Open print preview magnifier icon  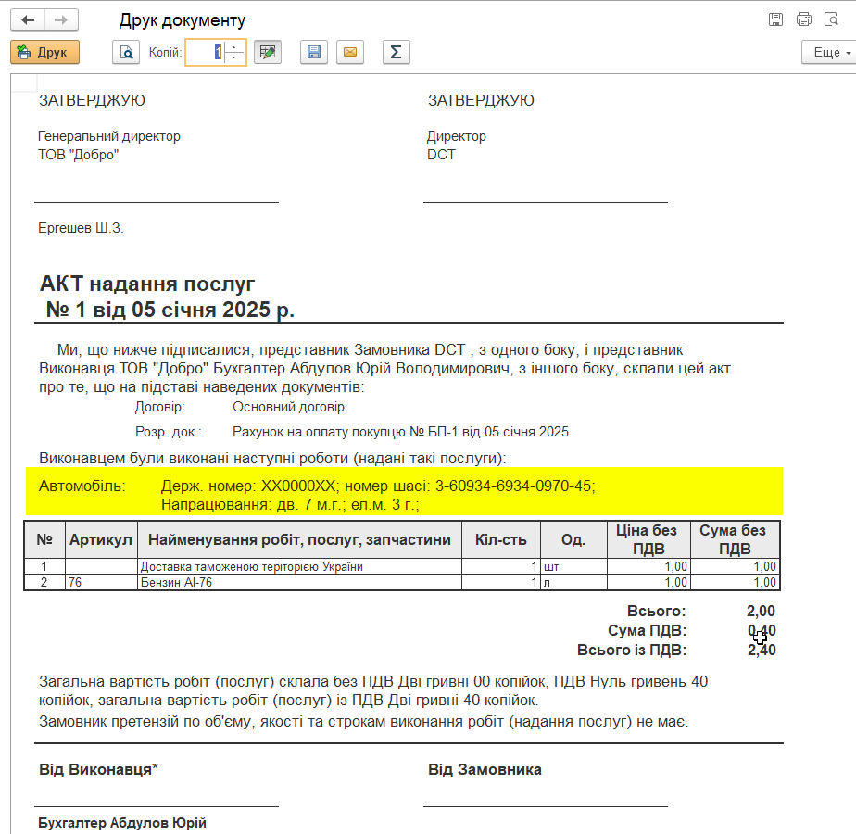pos(126,53)
